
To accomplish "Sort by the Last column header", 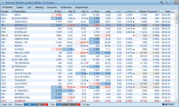I will point(105,11).
